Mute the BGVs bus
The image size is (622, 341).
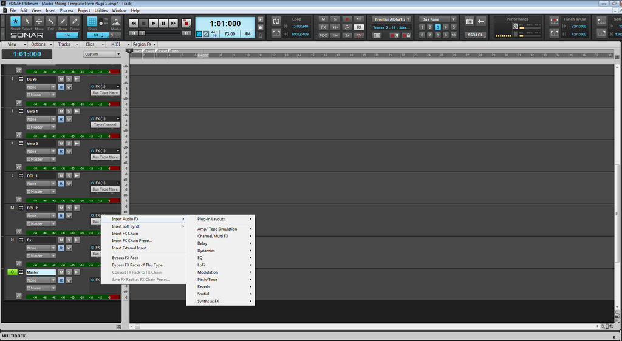click(x=61, y=79)
